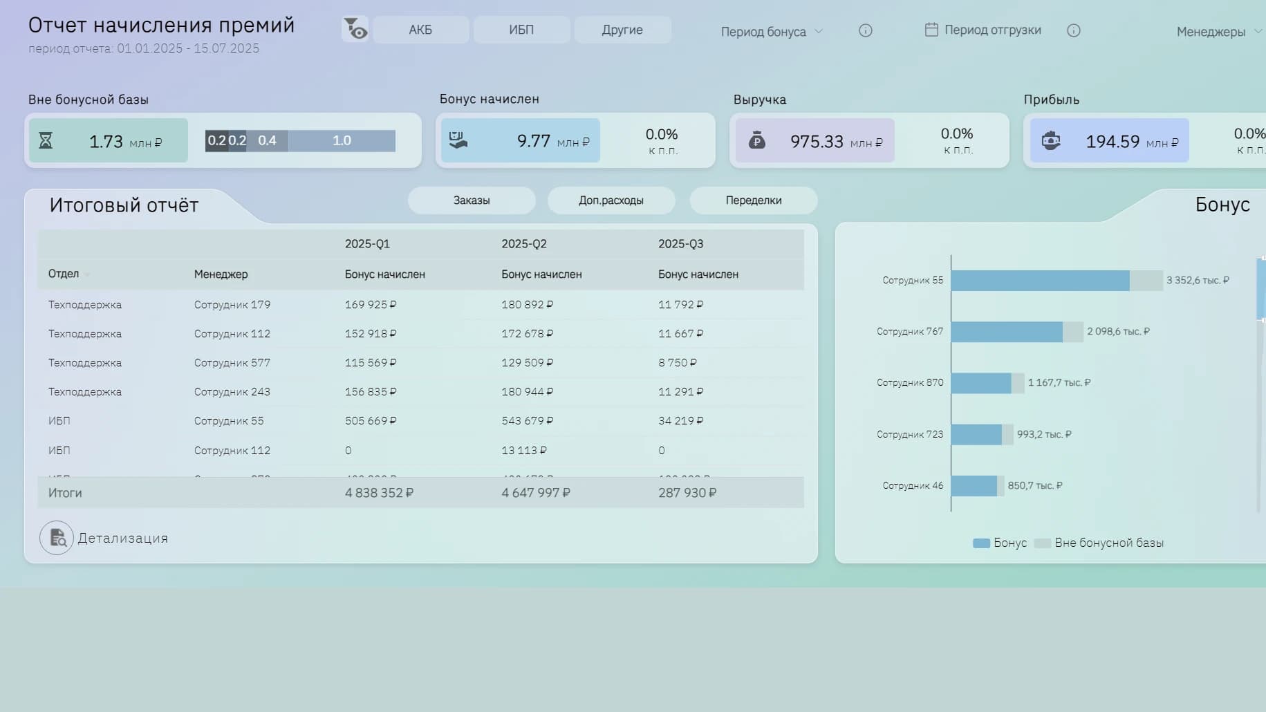The height and width of the screenshot is (712, 1266).
Task: Click the 0.4 segment of the stacked bar
Action: [x=268, y=140]
